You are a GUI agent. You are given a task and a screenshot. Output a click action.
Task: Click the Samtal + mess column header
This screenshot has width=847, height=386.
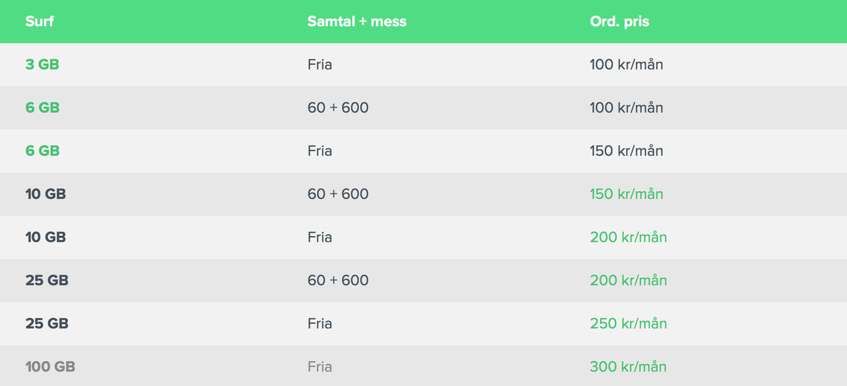tap(357, 21)
